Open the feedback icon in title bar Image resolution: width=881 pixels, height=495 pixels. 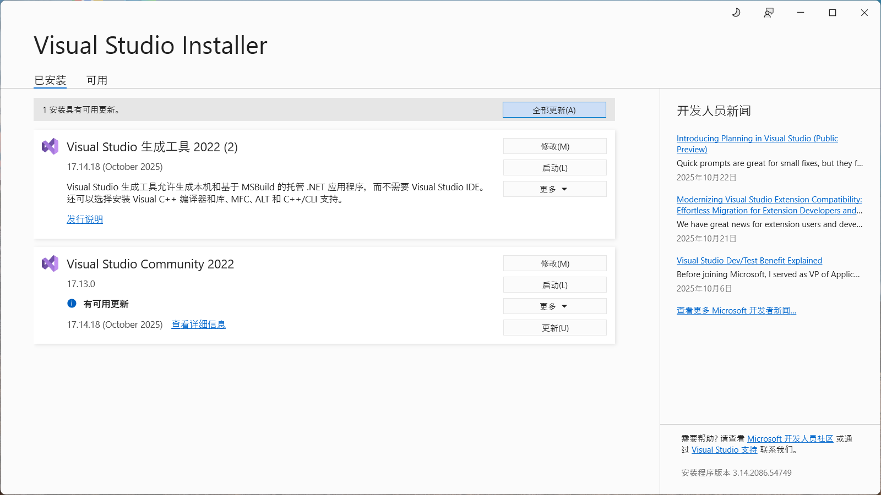(x=769, y=13)
